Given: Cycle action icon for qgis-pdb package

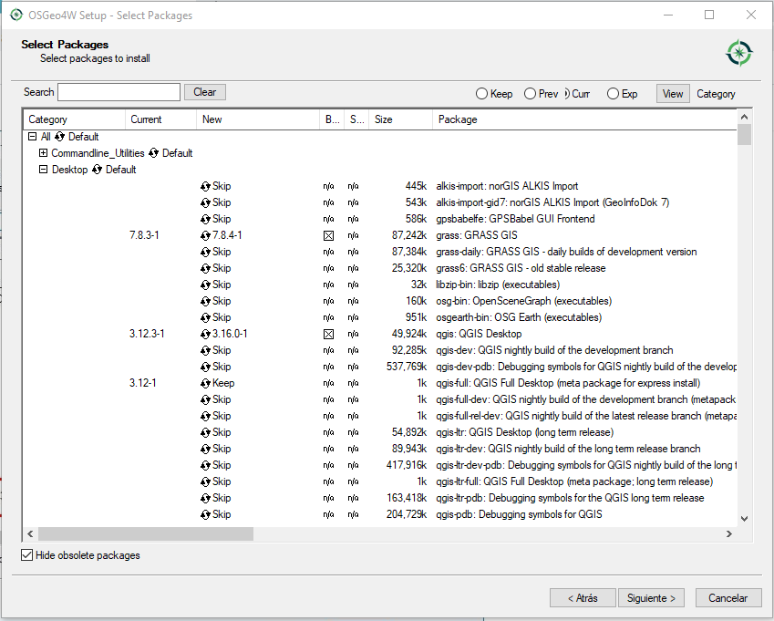Looking at the screenshot, I should point(205,515).
